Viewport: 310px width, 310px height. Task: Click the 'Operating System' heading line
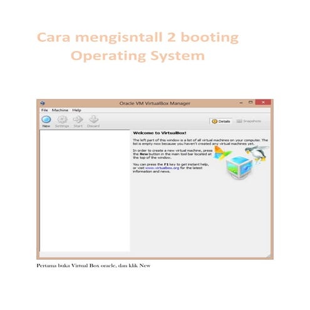[138, 56]
